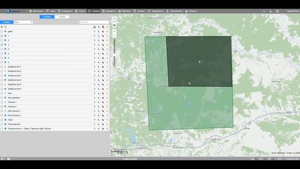Image resolution: width=300 pixels, height=169 pixels.
Task: Click the header edit wrench icon
Action: click(99, 27)
